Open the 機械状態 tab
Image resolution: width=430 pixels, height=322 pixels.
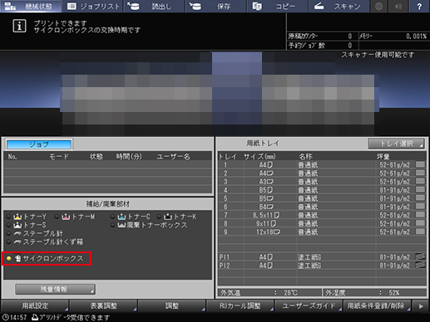[31, 6]
